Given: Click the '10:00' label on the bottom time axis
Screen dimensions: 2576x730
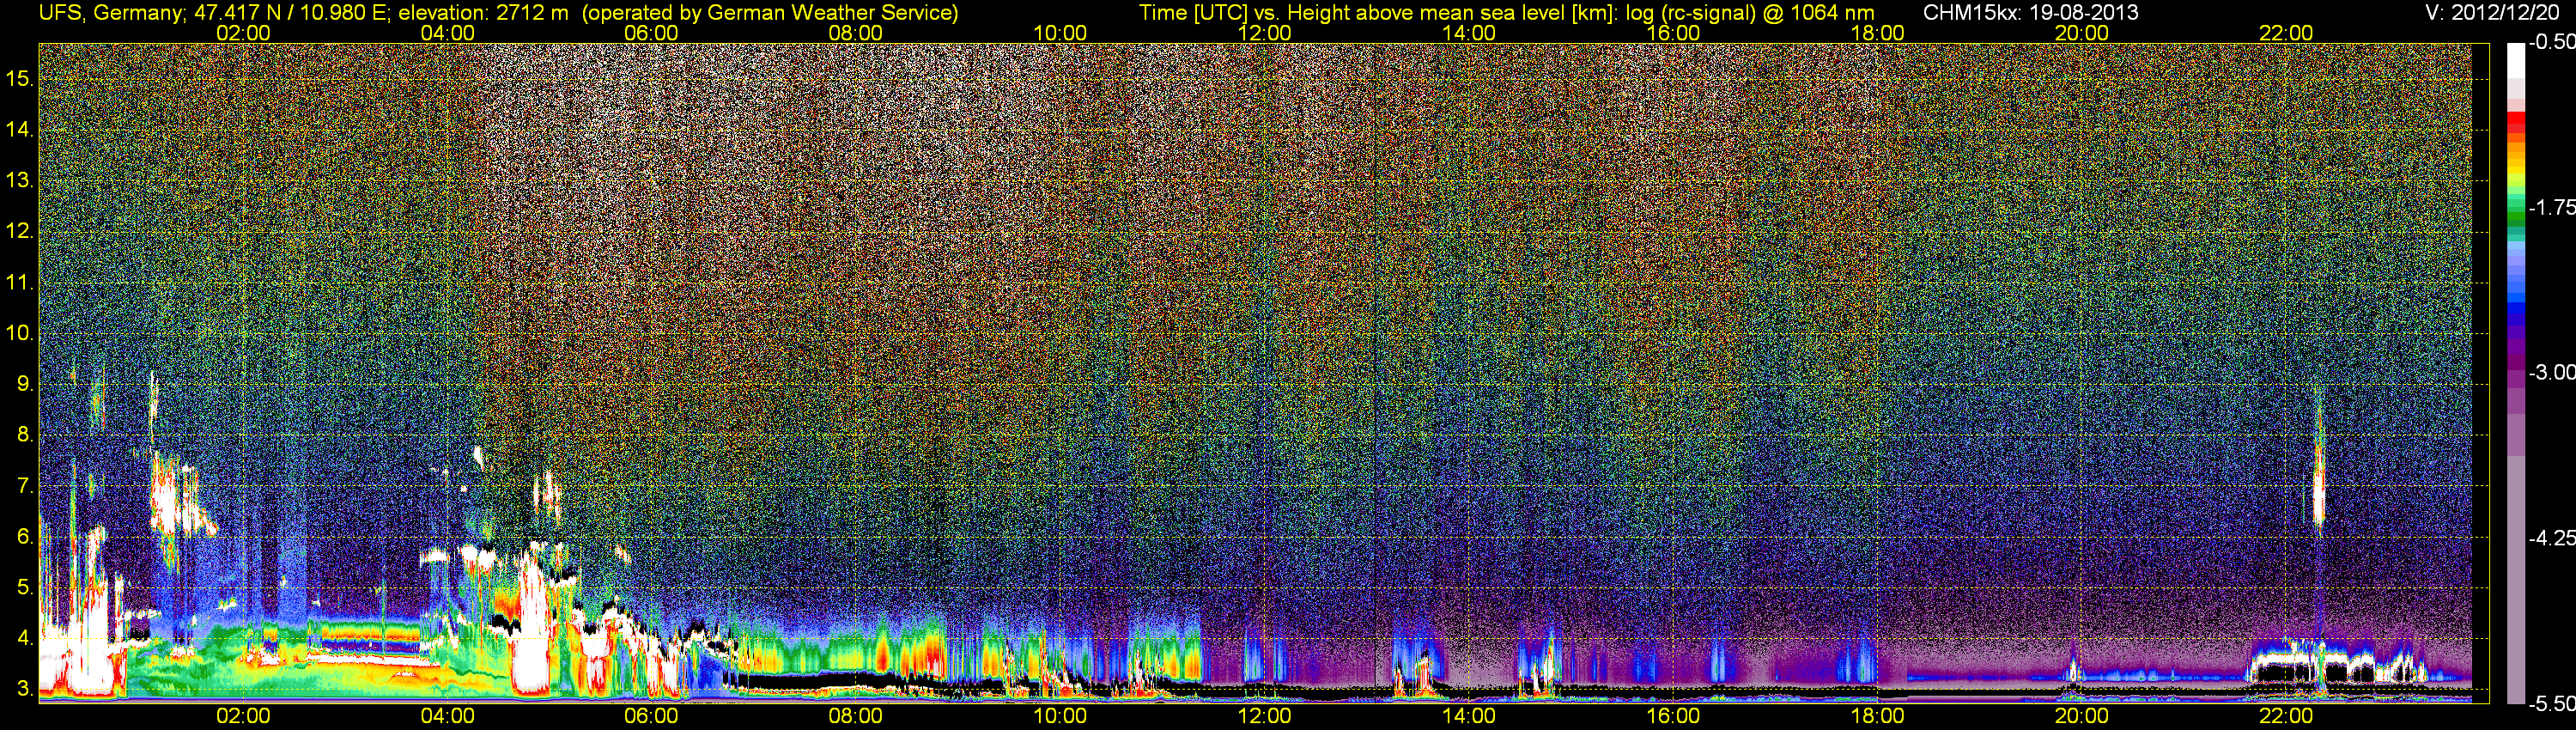Looking at the screenshot, I should (1060, 716).
